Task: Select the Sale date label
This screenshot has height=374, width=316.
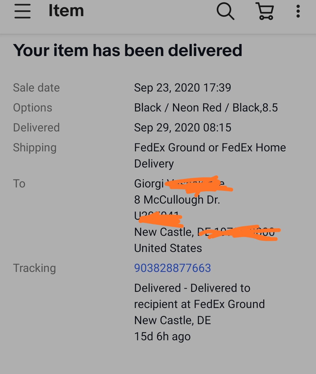Action: coord(36,88)
